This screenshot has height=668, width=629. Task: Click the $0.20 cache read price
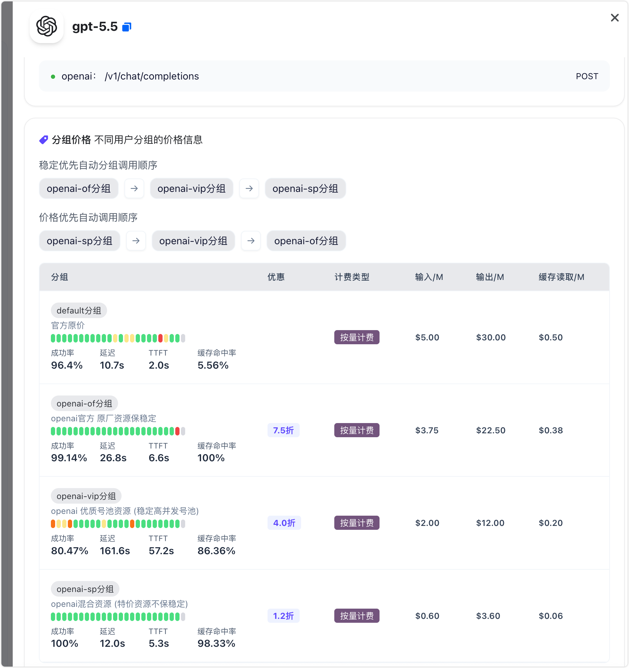pyautogui.click(x=551, y=523)
